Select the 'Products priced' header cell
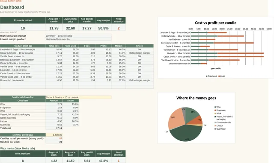This screenshot has height=163, width=274. pyautogui.click(x=23, y=20)
